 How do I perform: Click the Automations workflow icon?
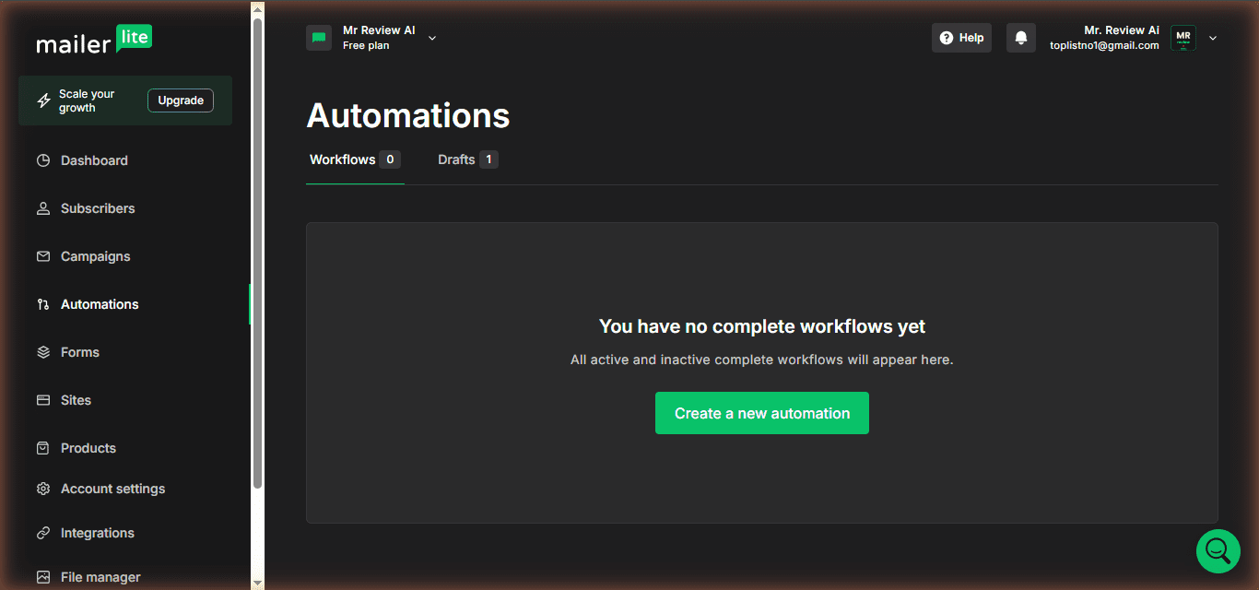(x=43, y=304)
